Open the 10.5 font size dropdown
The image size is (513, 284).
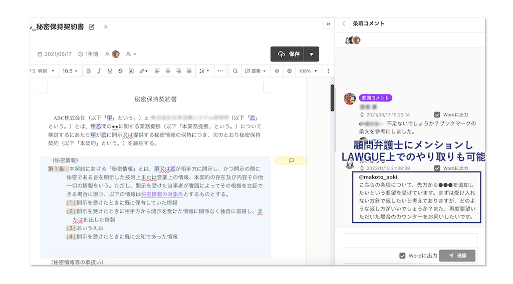[70, 71]
